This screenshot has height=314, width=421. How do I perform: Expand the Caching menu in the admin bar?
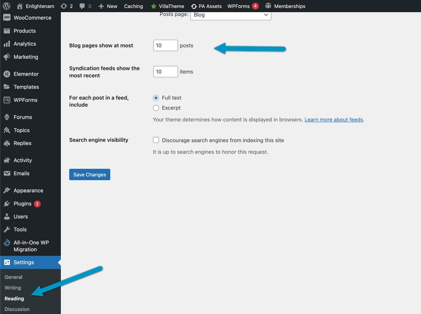click(133, 6)
